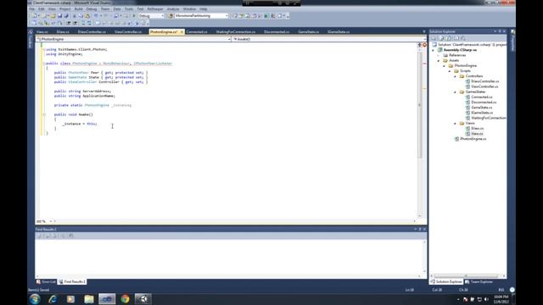Select Connected.cs in Solution Explorer
Image resolution: width=543 pixels, height=305 pixels.
[x=481, y=97]
